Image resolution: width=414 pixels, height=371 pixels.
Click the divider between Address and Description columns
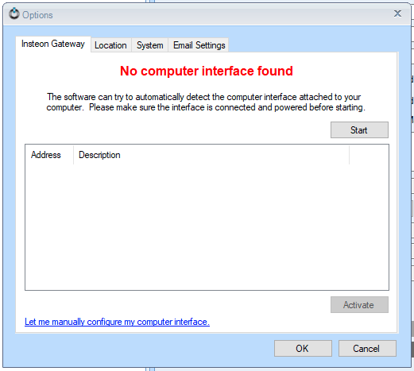(x=74, y=155)
